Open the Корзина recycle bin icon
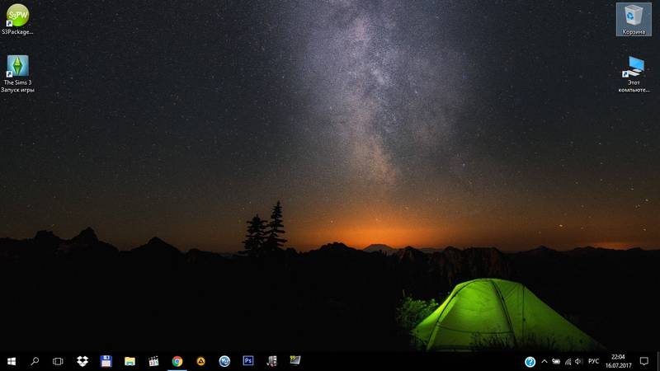 click(634, 16)
